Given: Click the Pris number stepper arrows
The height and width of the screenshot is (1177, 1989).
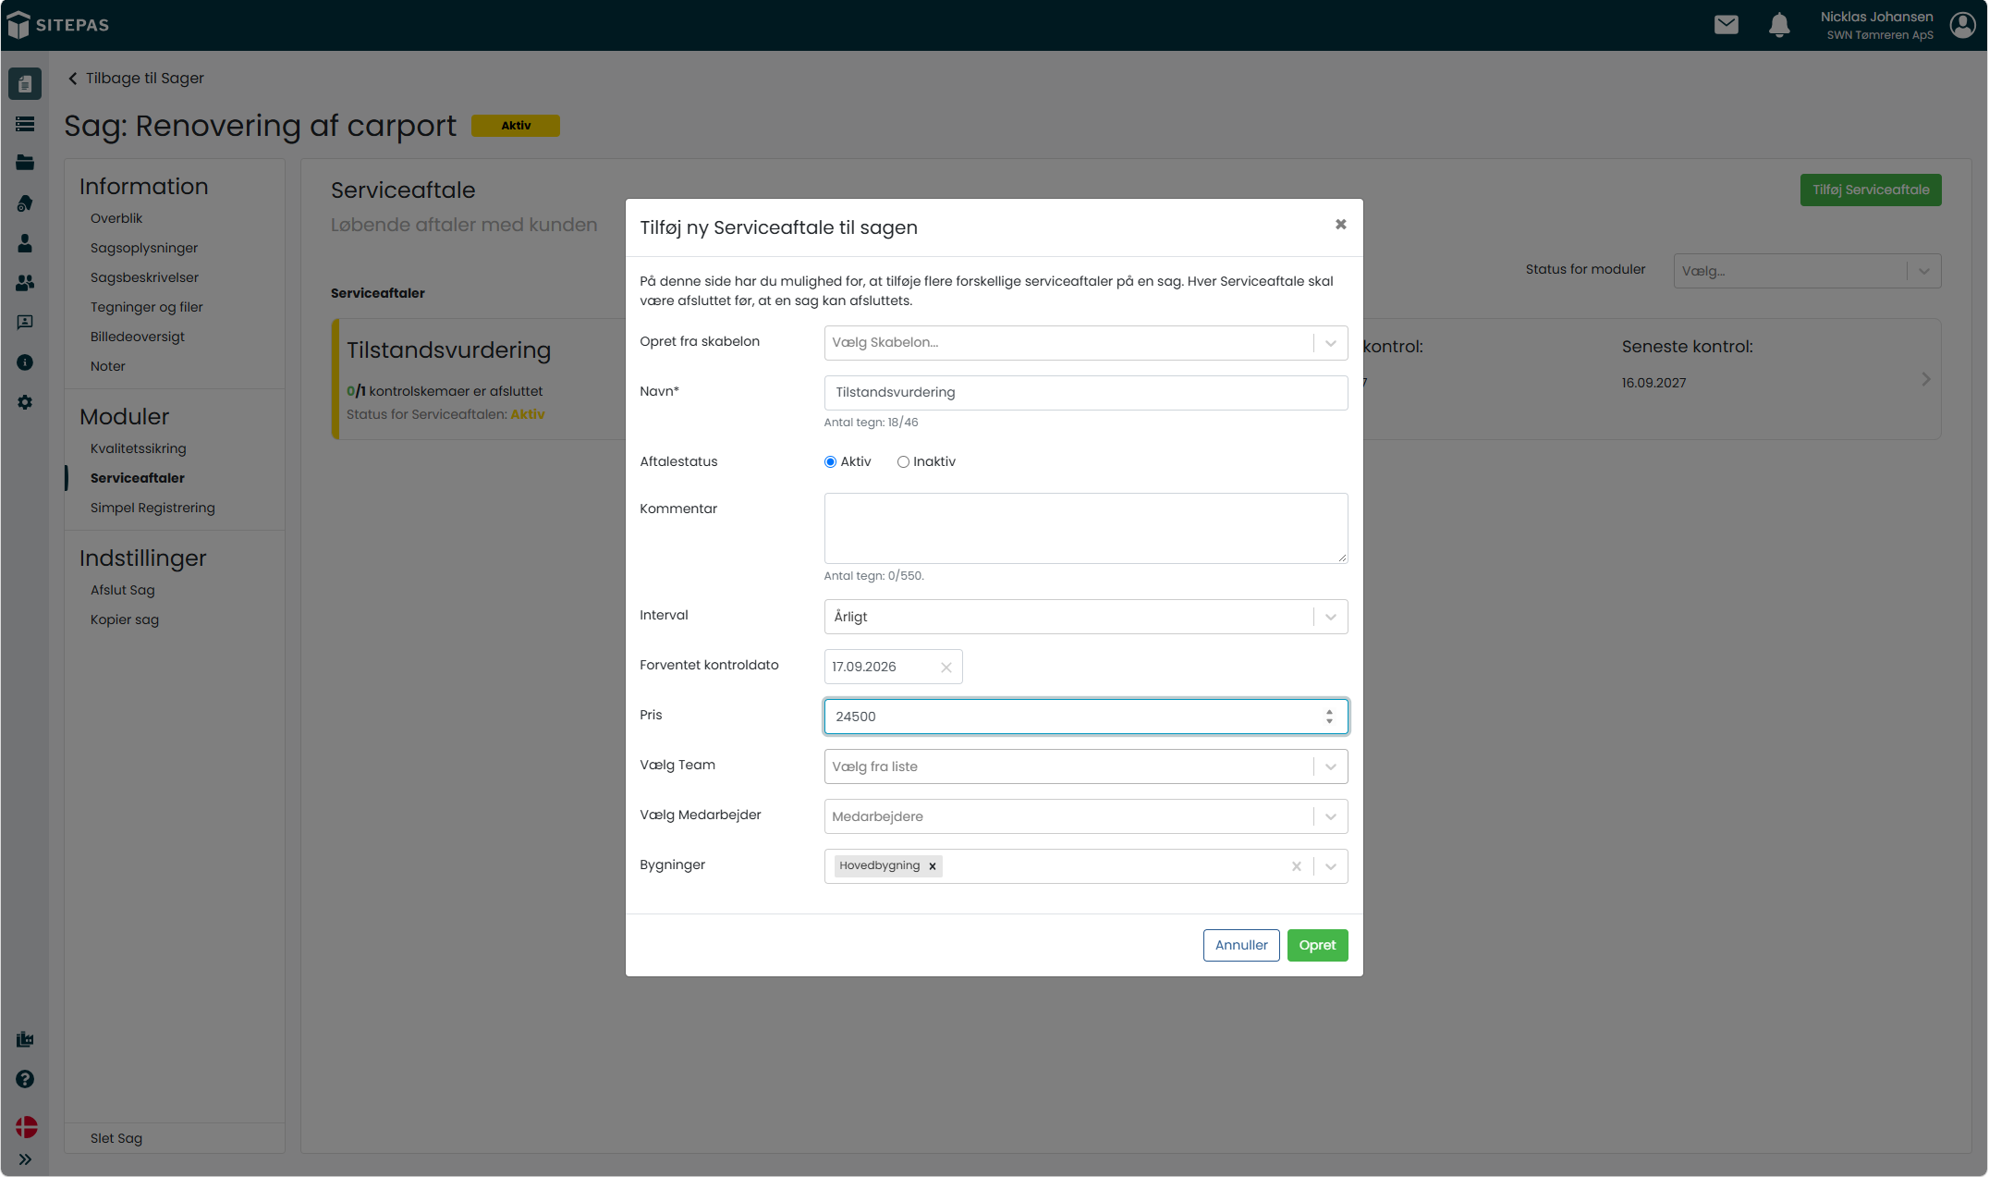Looking at the screenshot, I should (x=1329, y=717).
